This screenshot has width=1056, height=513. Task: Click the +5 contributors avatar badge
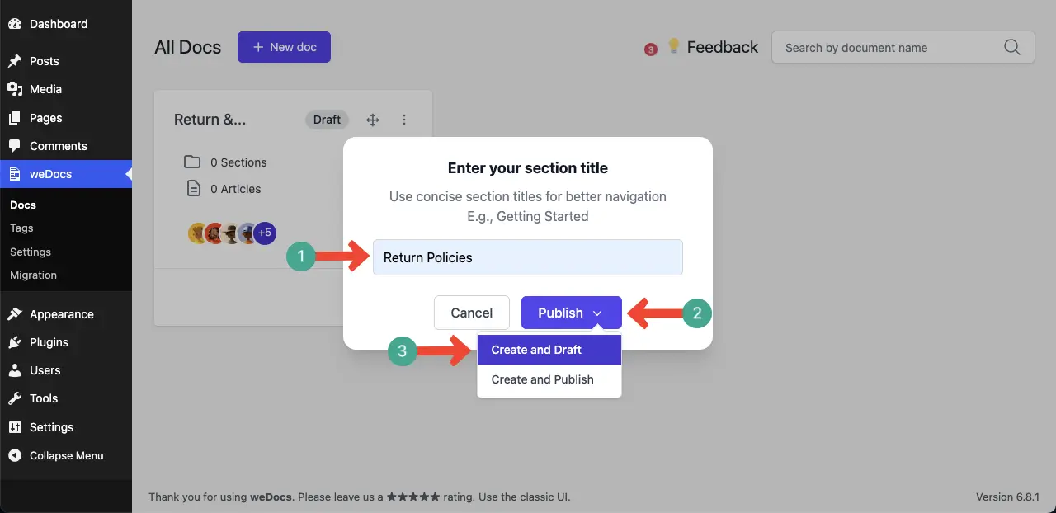265,233
